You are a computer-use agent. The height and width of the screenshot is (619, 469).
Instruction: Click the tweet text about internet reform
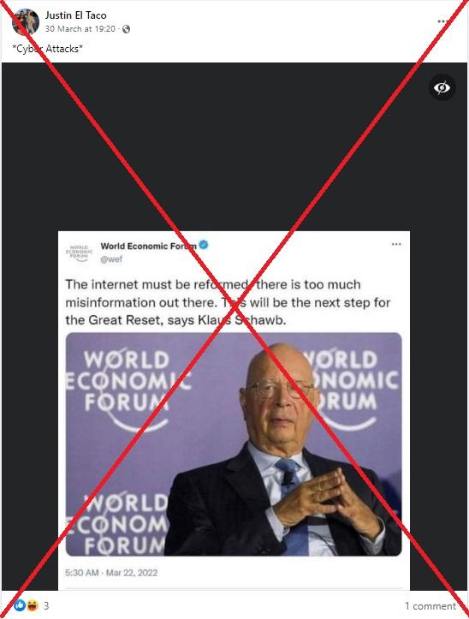pos(228,302)
